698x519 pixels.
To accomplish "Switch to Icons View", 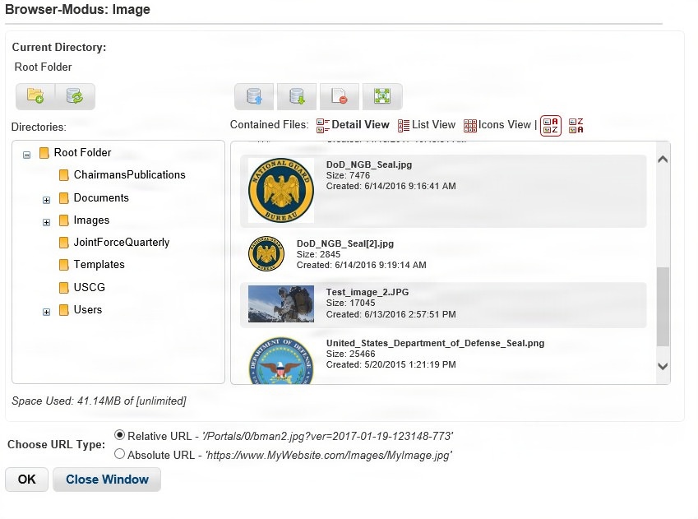I will pyautogui.click(x=497, y=125).
